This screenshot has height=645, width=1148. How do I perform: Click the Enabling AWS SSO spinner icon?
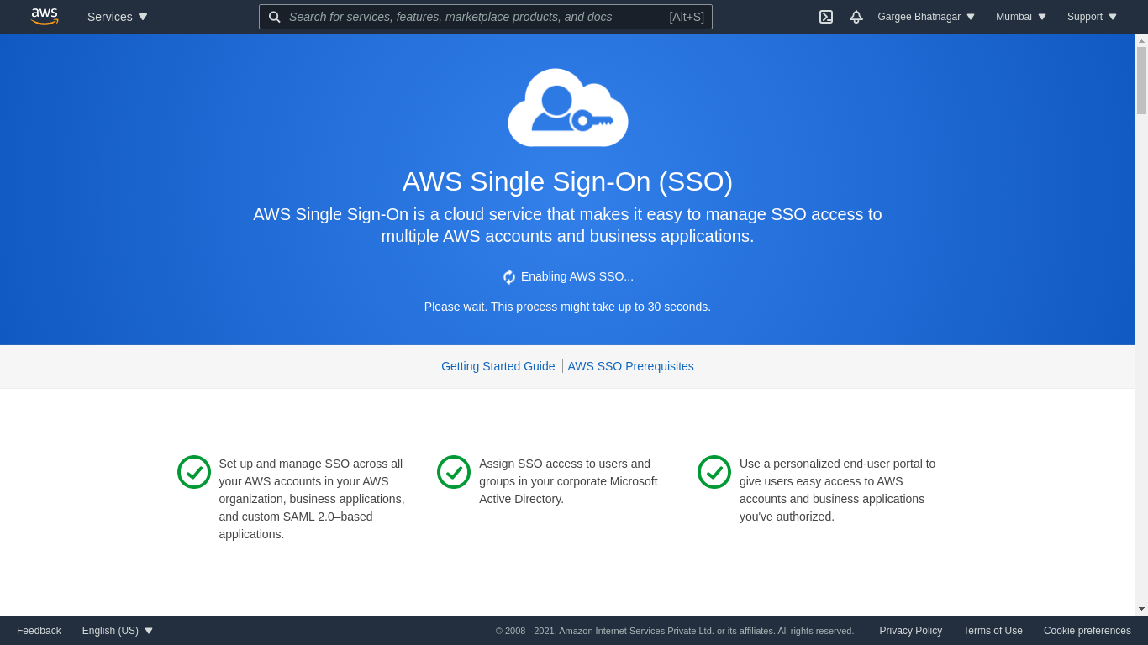(509, 277)
